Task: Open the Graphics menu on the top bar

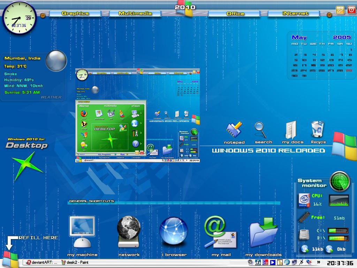Action: [75, 13]
